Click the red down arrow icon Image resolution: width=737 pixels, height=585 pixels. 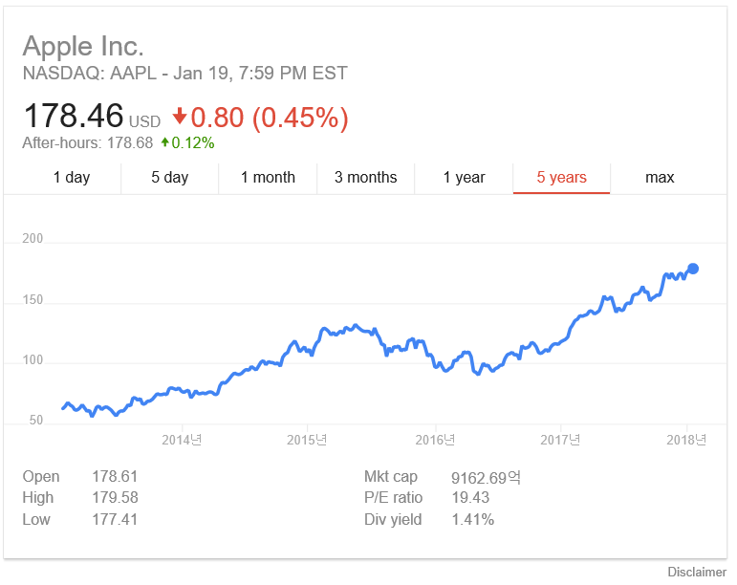click(x=180, y=116)
